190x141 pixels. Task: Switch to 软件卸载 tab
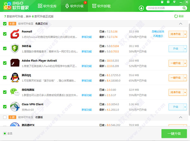[101, 6]
